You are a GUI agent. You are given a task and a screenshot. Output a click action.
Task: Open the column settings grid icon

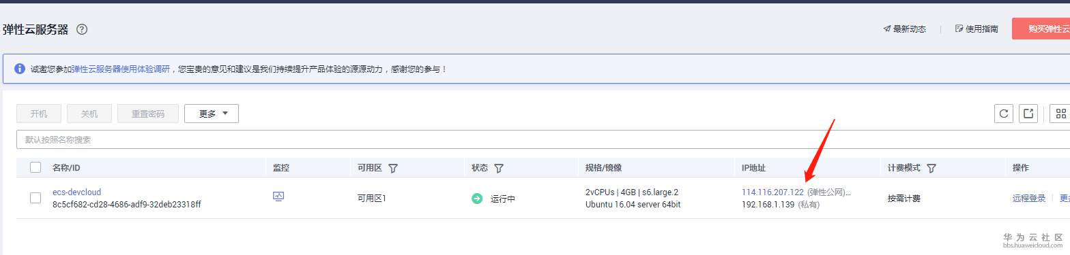pyautogui.click(x=1060, y=114)
